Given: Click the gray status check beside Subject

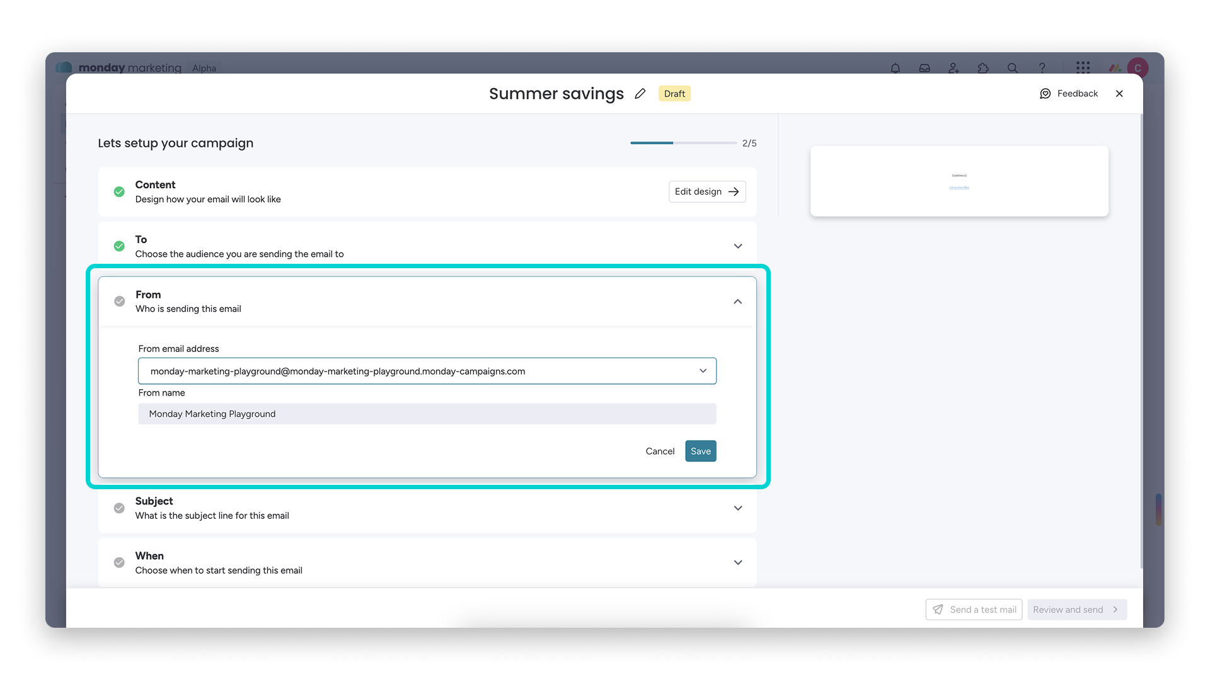Looking at the screenshot, I should pyautogui.click(x=119, y=508).
